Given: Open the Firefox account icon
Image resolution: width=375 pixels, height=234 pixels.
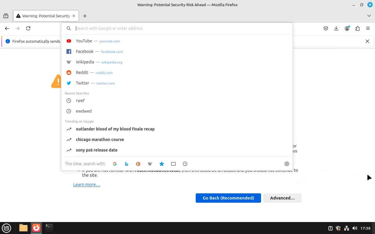Looking at the screenshot, I should point(347,28).
